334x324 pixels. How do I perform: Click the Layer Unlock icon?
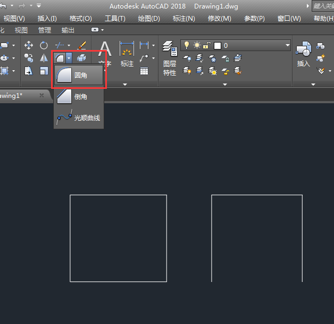click(x=225, y=71)
